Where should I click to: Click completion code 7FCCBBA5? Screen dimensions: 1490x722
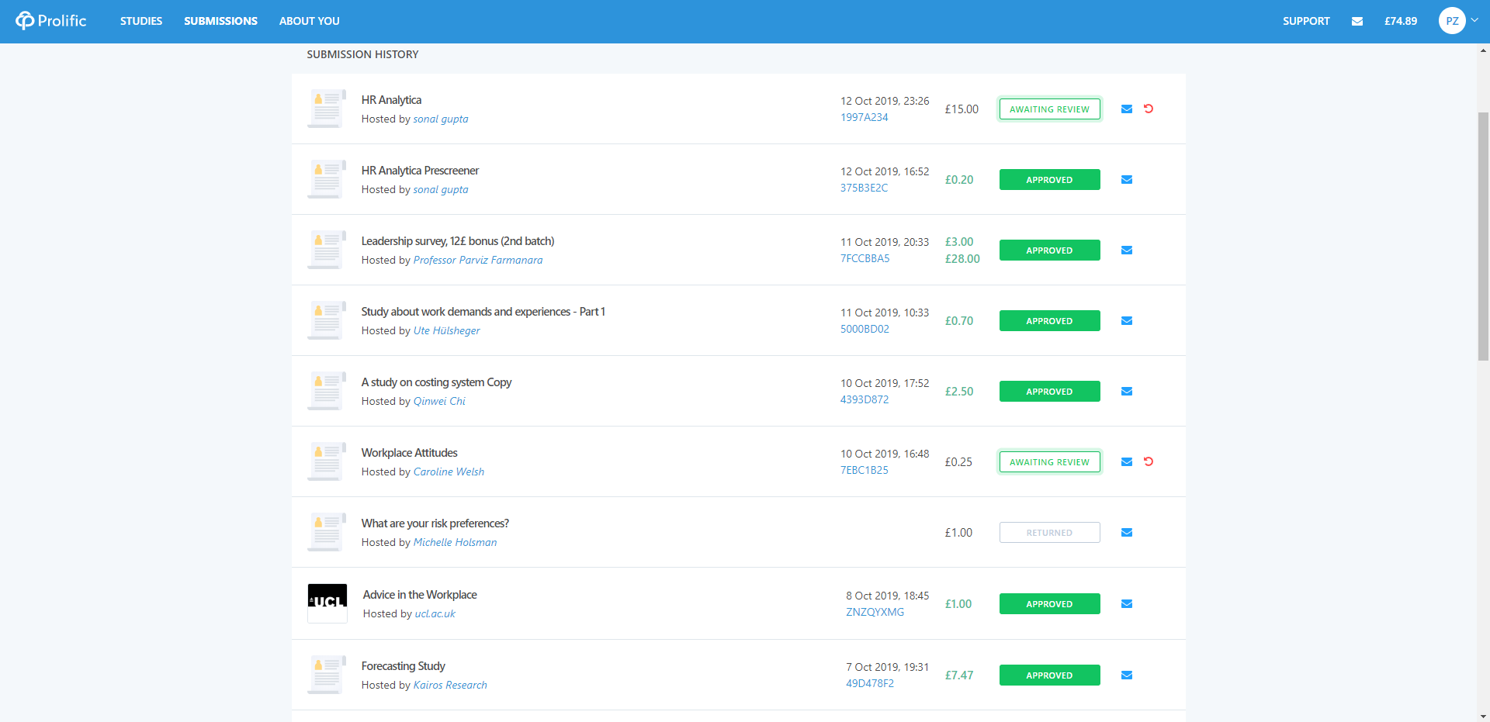click(x=865, y=259)
